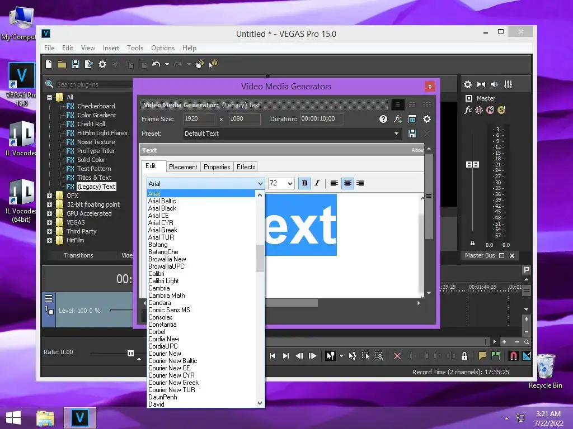
Task: Expand the Third Party folder
Action: (x=49, y=232)
